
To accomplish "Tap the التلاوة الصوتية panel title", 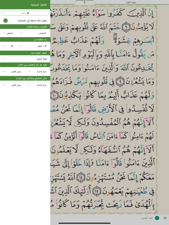I will pos(39,5).
